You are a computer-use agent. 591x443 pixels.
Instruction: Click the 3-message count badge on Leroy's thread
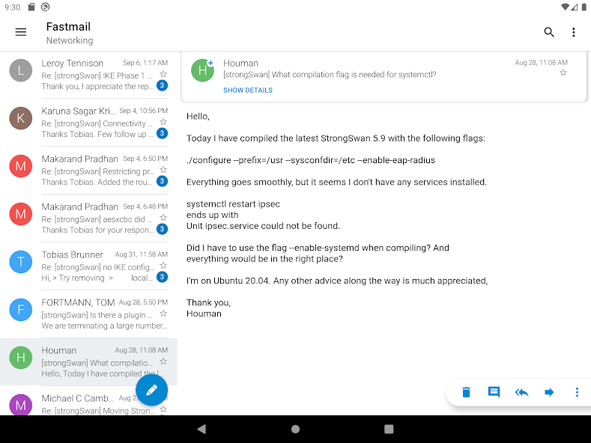coord(162,86)
